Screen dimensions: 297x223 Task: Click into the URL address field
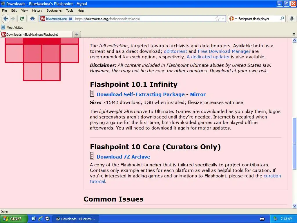click(x=144, y=19)
